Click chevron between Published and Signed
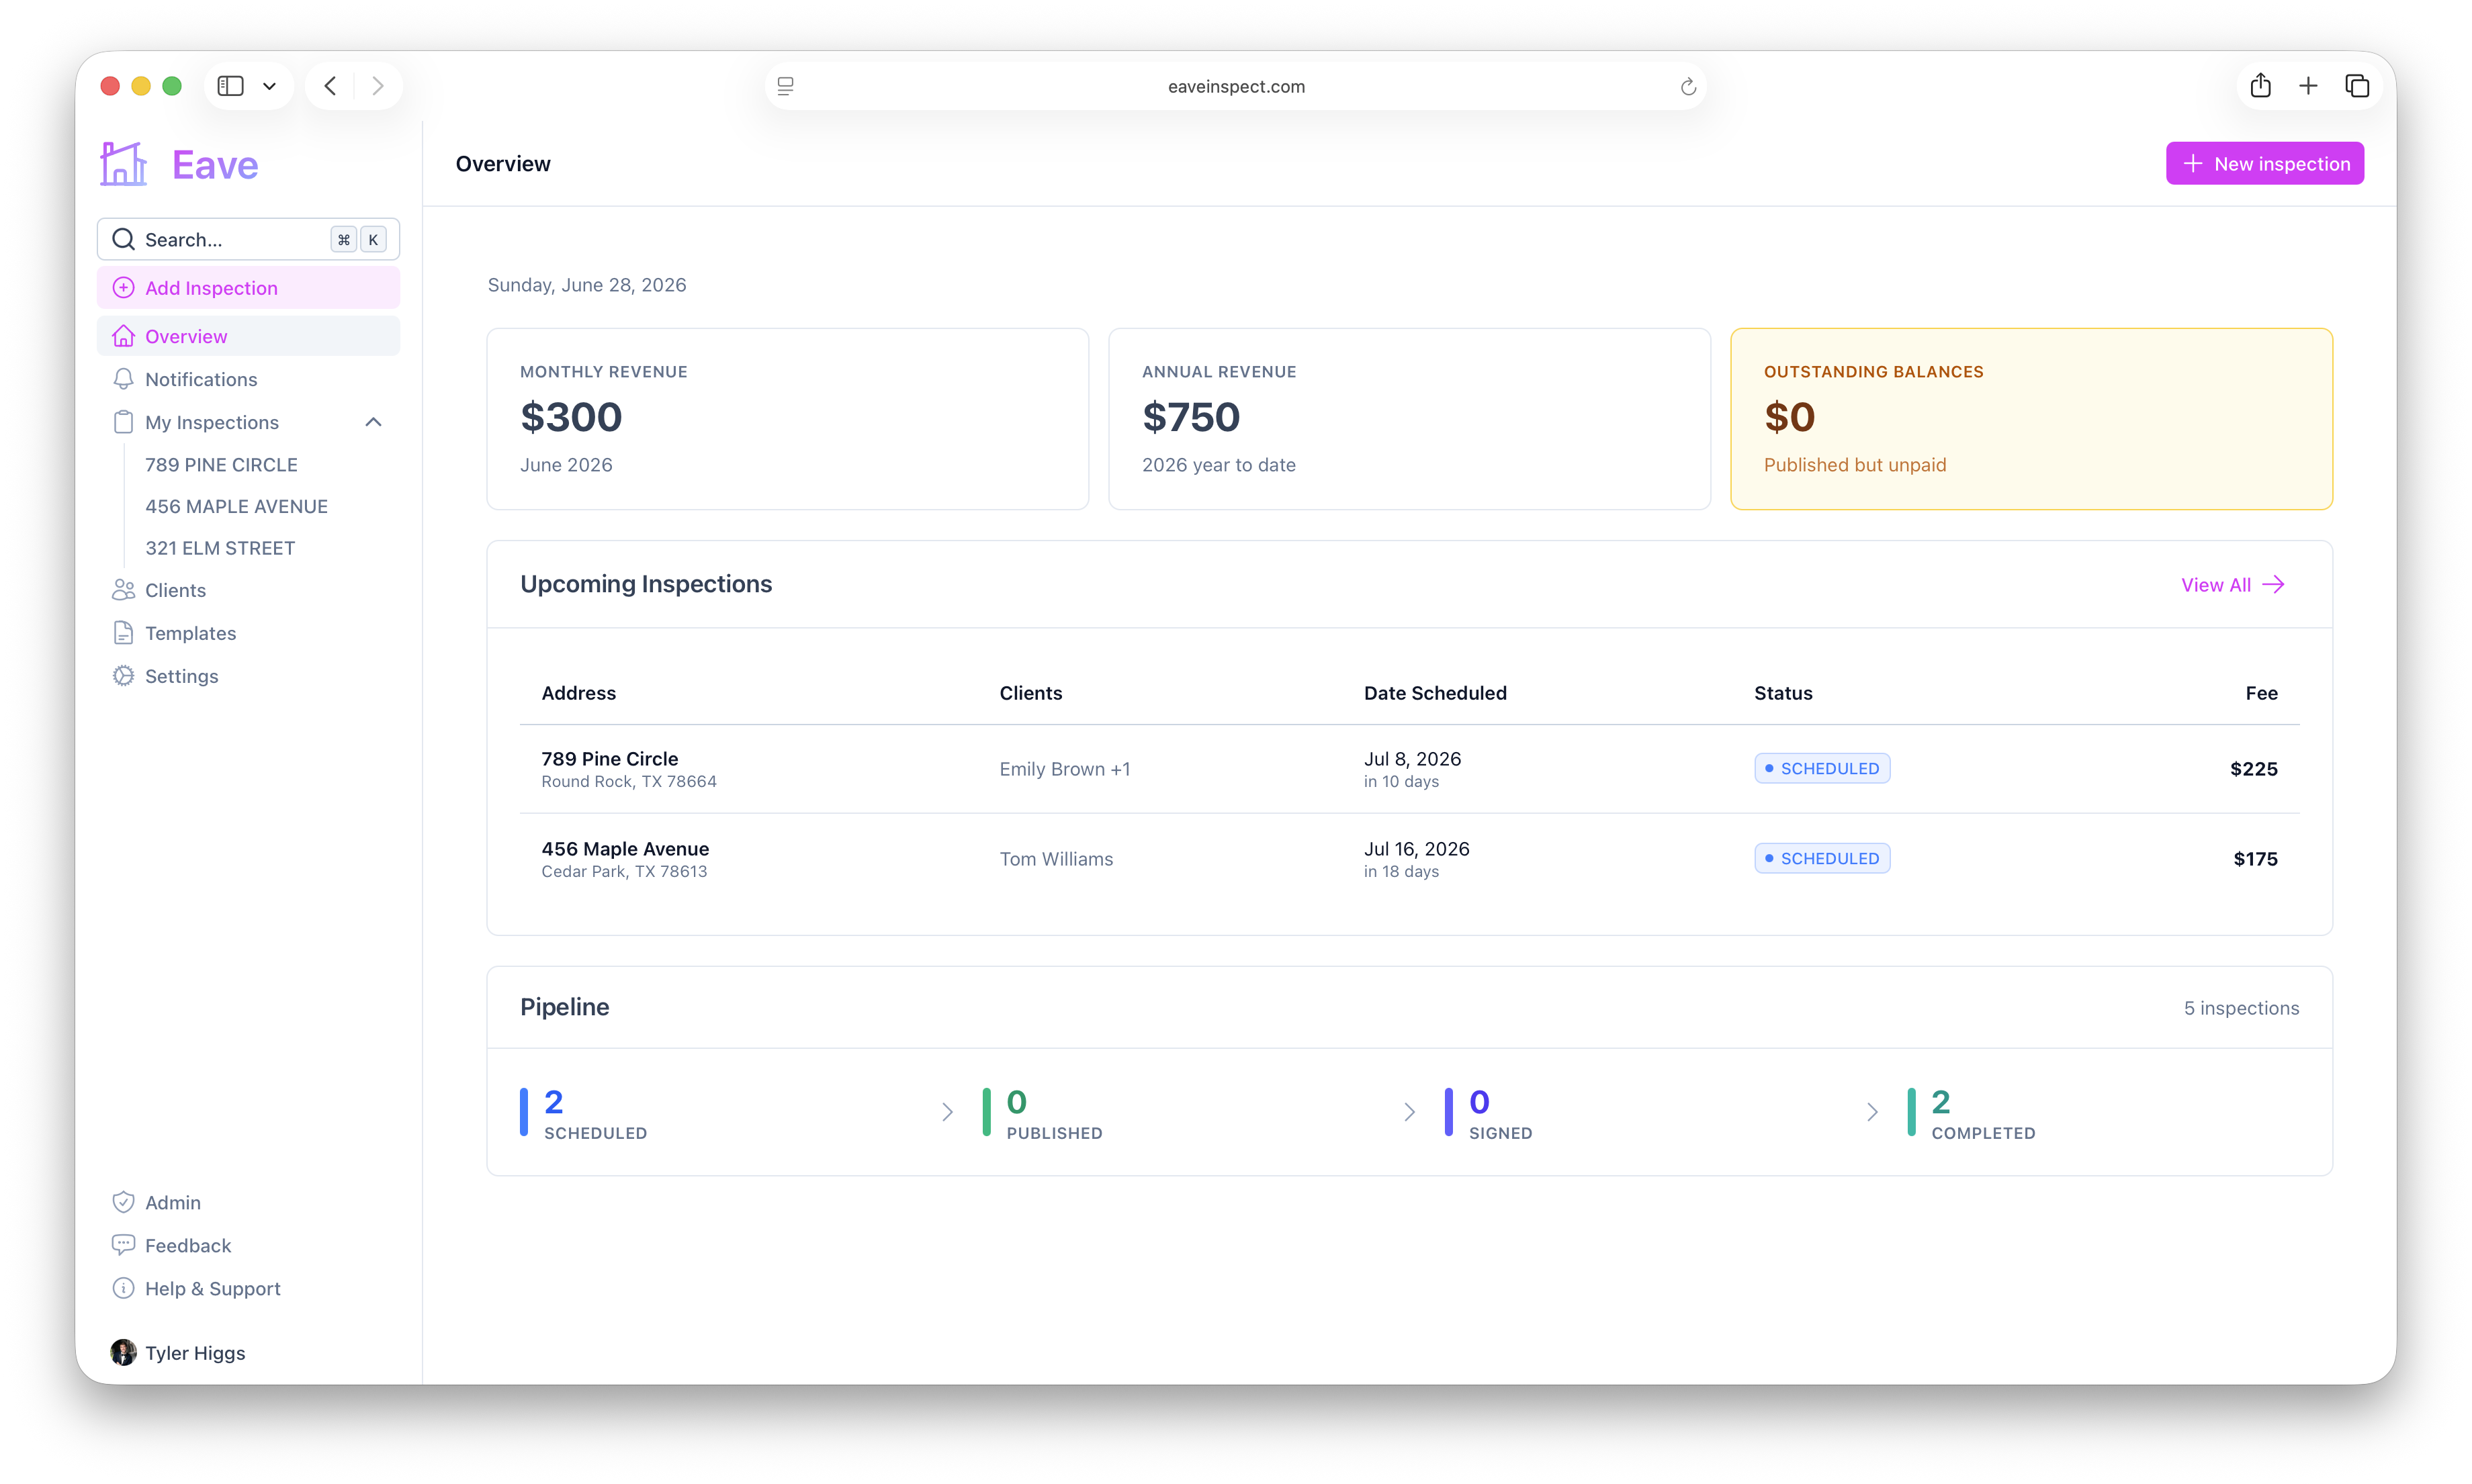The height and width of the screenshot is (1484, 2472). pyautogui.click(x=1409, y=1112)
